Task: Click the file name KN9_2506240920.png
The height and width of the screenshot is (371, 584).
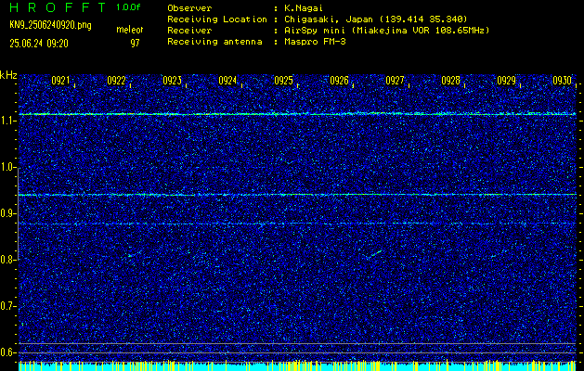Action: (x=50, y=25)
